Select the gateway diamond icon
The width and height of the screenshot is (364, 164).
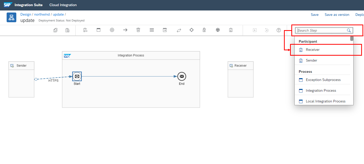191,30
